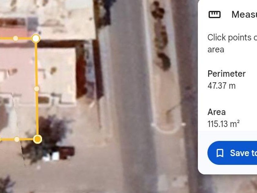This screenshot has width=257, height=193.
Task: Click the pink rooftop inside measured polygon
Action: [x=18, y=69]
